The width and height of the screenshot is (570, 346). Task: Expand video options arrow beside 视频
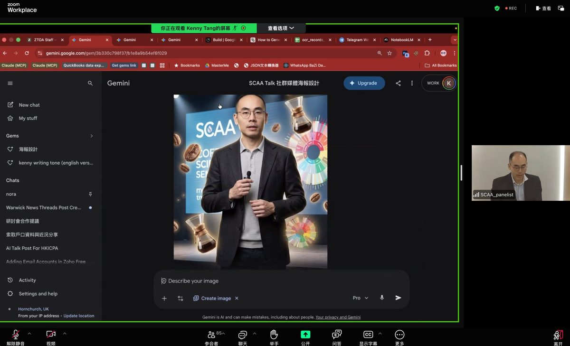coord(65,334)
